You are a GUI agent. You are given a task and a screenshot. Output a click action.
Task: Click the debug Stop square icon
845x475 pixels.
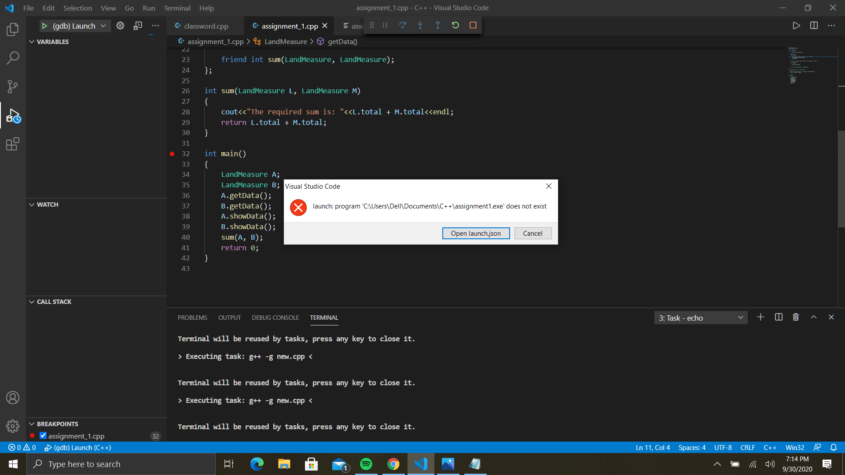click(473, 26)
